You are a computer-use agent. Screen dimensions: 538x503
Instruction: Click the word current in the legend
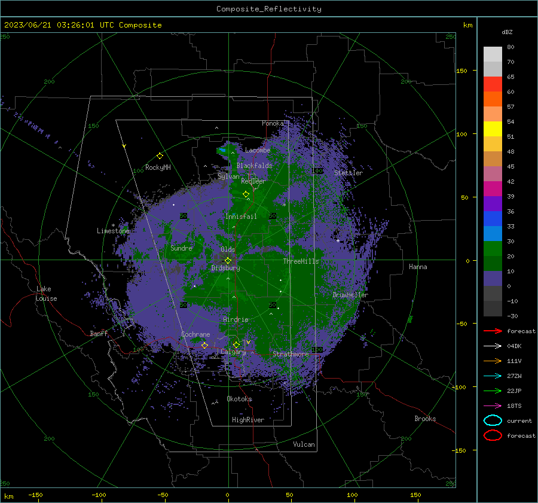[x=519, y=420]
